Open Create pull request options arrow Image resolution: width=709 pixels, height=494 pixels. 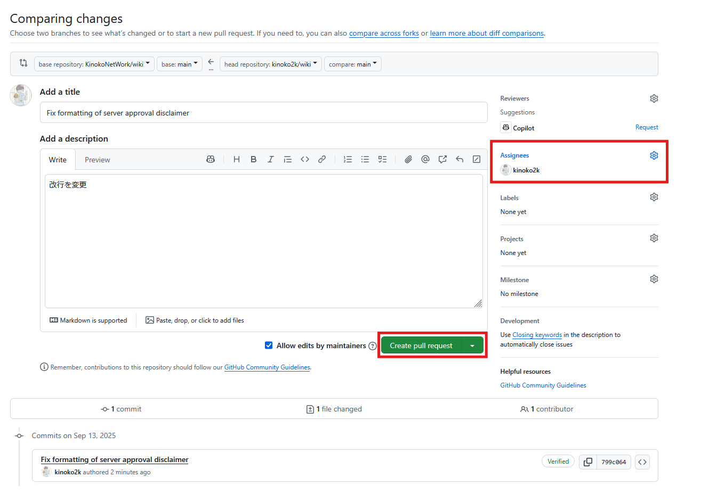[x=472, y=346]
